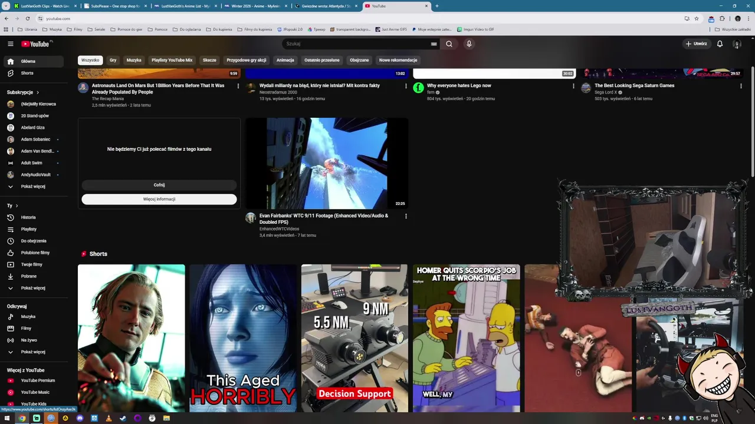Open the Ty heading chevron

[x=17, y=206]
